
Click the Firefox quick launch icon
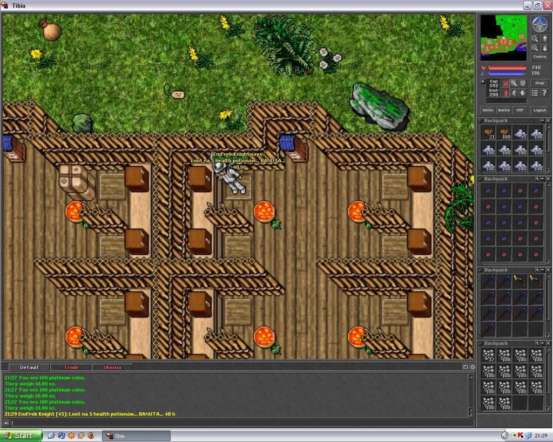pyautogui.click(x=91, y=436)
